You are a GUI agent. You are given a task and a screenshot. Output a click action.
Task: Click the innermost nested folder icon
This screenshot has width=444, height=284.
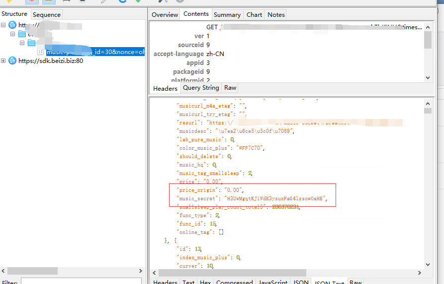coord(31,43)
